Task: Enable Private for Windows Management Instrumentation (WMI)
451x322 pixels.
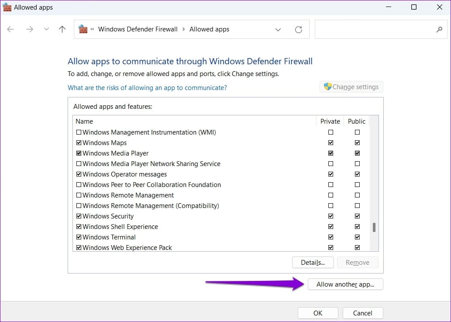Action: (x=331, y=132)
